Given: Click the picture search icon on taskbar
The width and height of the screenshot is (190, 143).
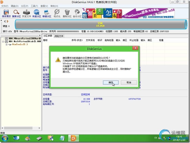Looking at the screenshot, I should pos(51,138).
